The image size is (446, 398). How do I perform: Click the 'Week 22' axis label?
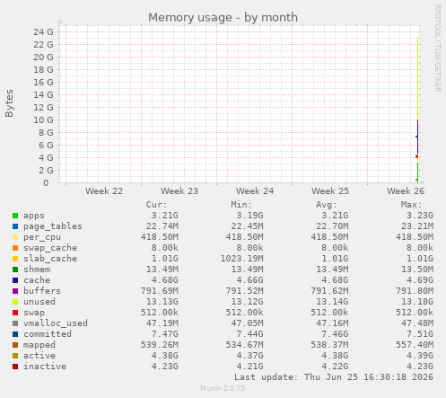104,191
